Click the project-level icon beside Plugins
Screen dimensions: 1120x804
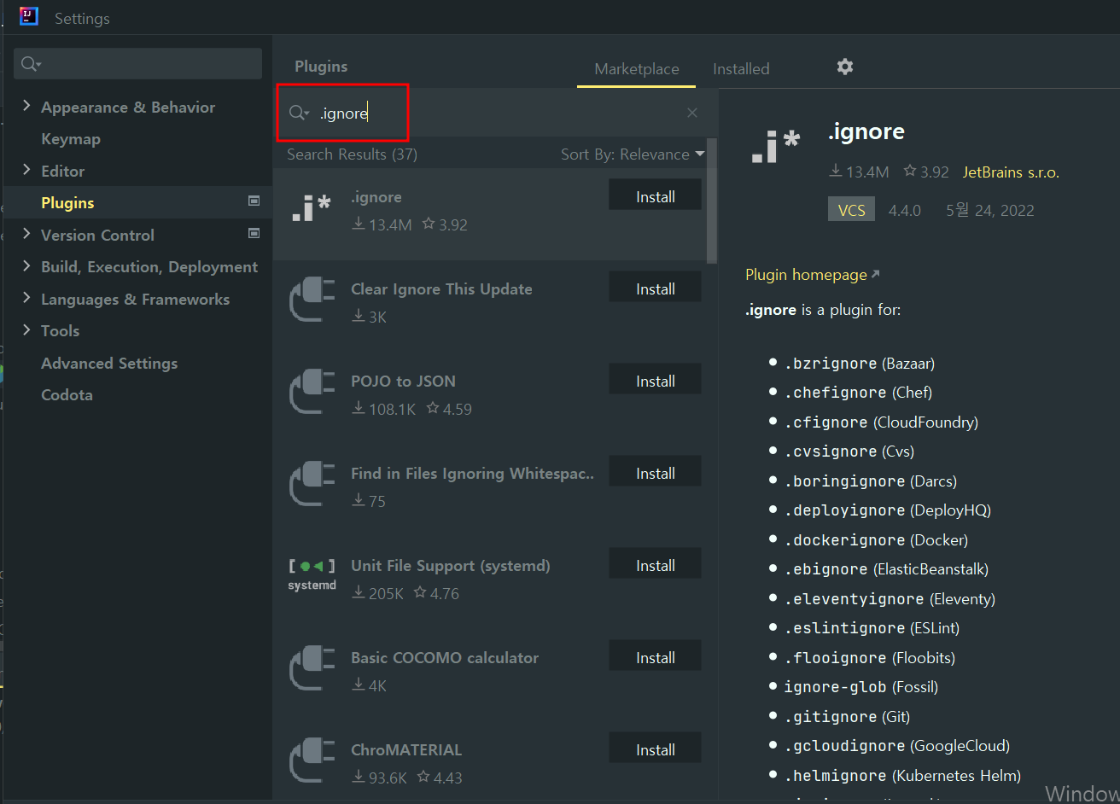(254, 201)
